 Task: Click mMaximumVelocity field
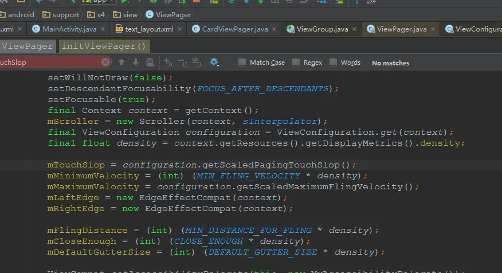pyautogui.click(x=93, y=187)
